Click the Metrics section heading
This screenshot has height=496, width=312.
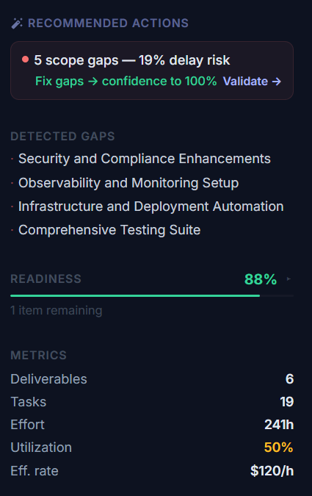click(39, 355)
